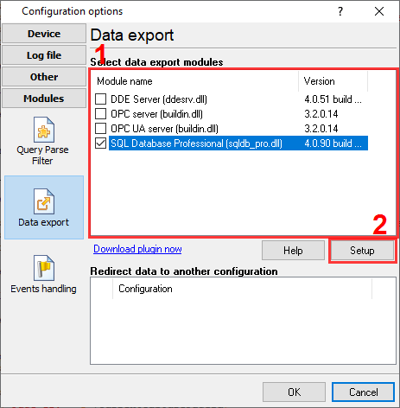Click the Setup button

pos(362,251)
